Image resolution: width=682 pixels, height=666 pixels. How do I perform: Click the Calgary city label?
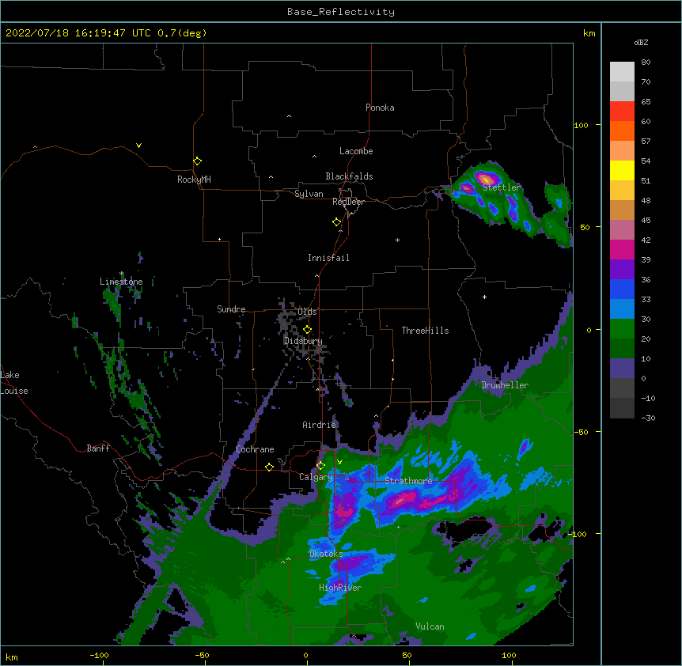[316, 477]
